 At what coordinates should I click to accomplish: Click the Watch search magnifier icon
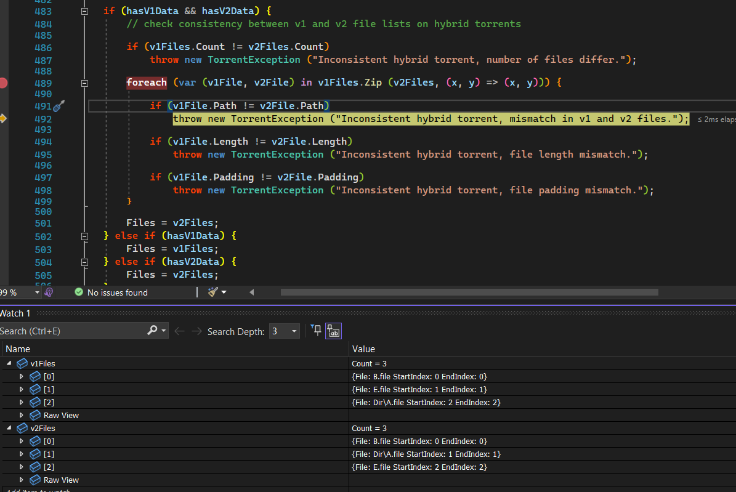tap(152, 331)
